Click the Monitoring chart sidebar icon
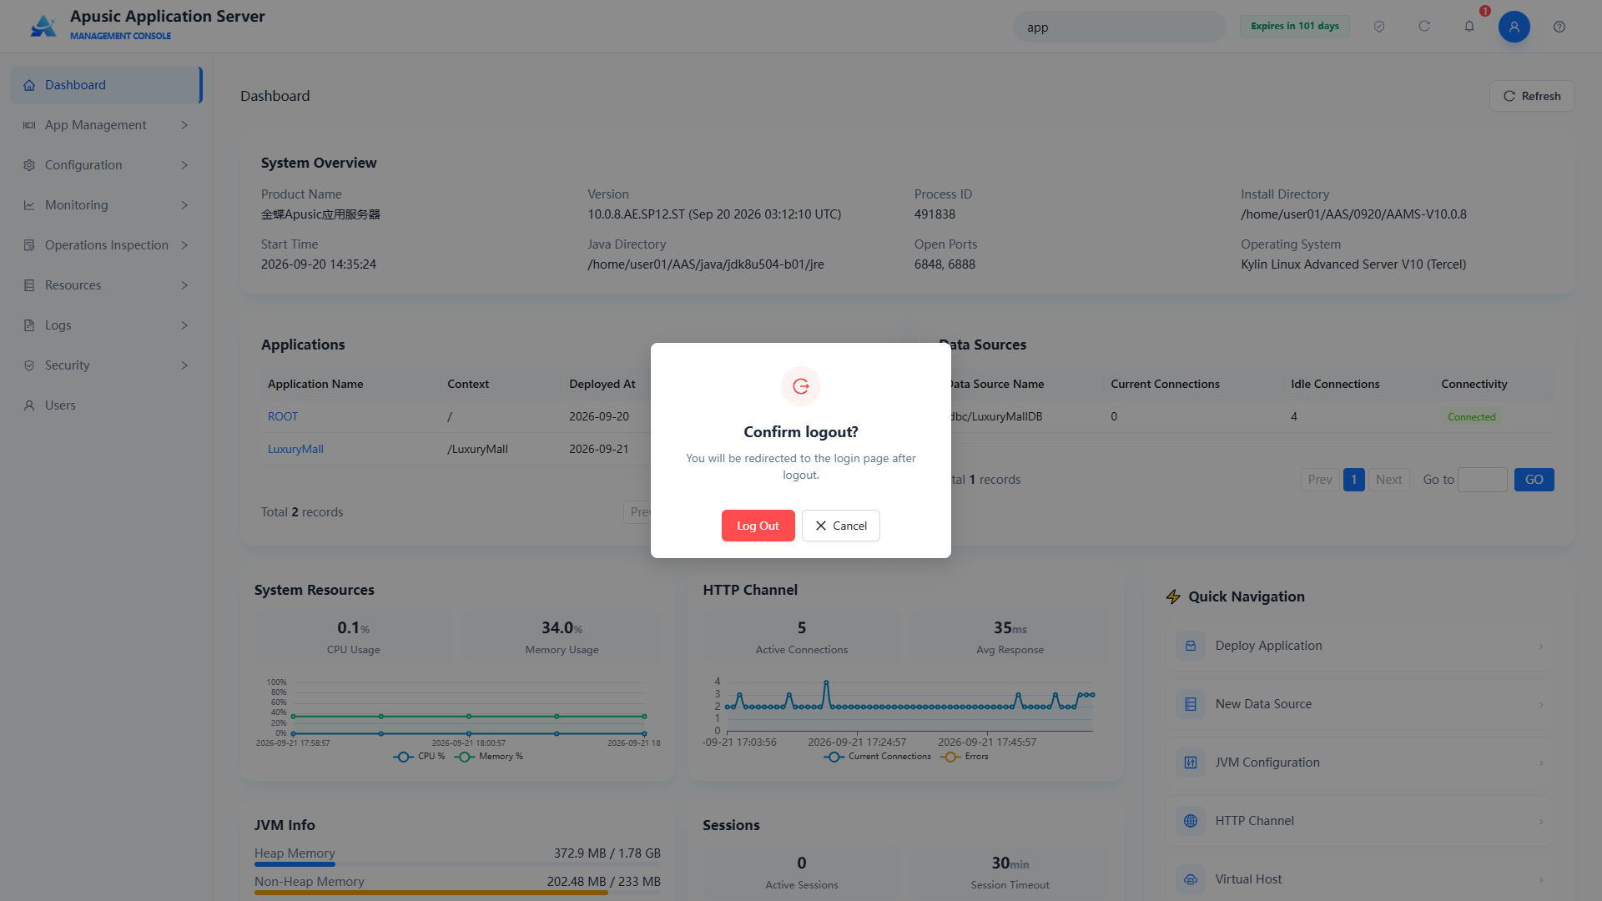Image resolution: width=1602 pixels, height=901 pixels. pos(29,205)
